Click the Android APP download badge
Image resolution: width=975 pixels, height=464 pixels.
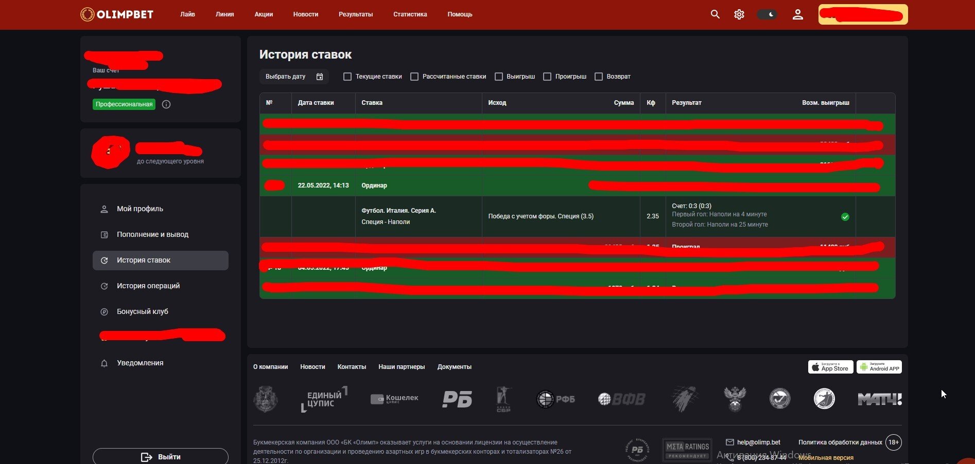tap(879, 367)
